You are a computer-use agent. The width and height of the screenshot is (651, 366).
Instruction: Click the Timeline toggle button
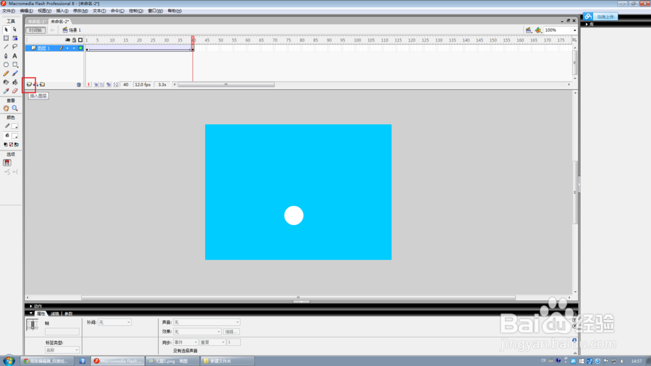pyautogui.click(x=35, y=31)
